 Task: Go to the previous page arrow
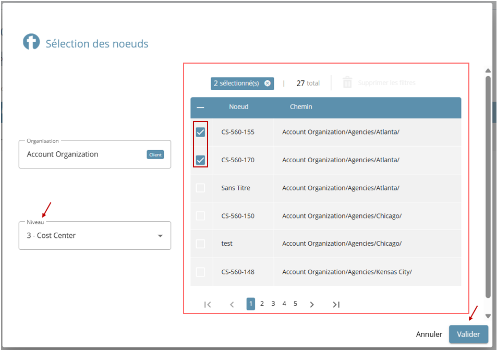(x=232, y=305)
